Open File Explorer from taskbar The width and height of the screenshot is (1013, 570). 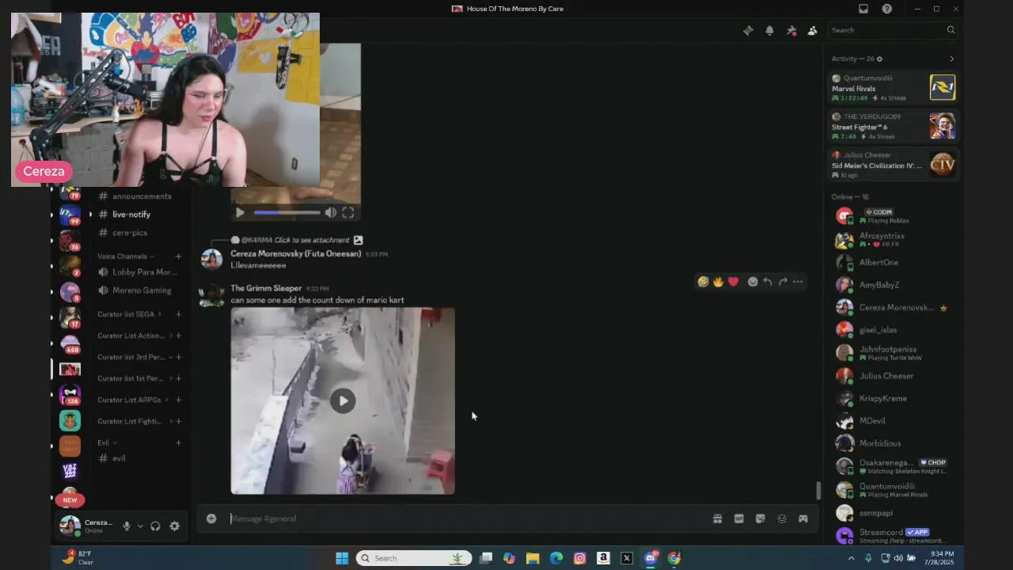pyautogui.click(x=533, y=558)
